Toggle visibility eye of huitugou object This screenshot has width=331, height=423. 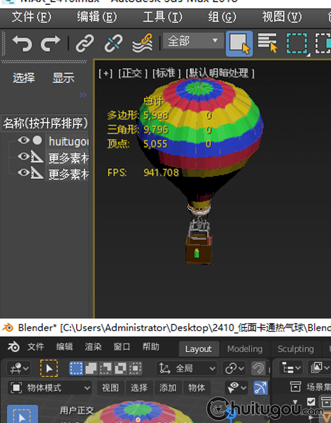tap(24, 141)
